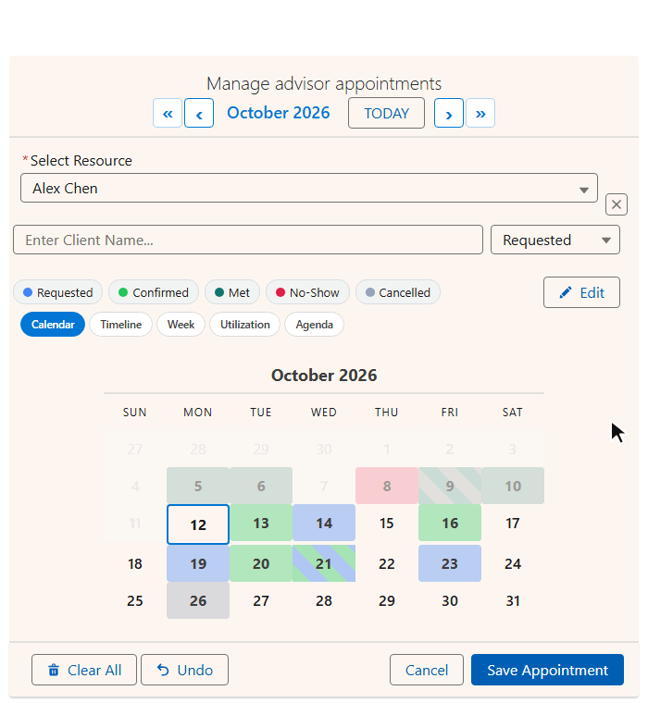Select requested day October 23

pos(450,563)
